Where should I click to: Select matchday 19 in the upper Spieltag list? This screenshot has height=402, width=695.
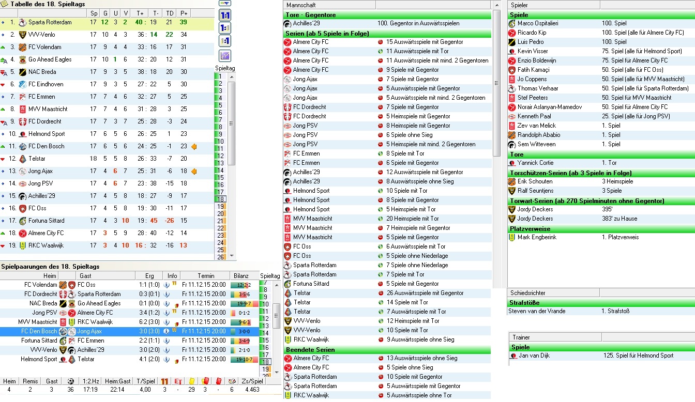(220, 207)
